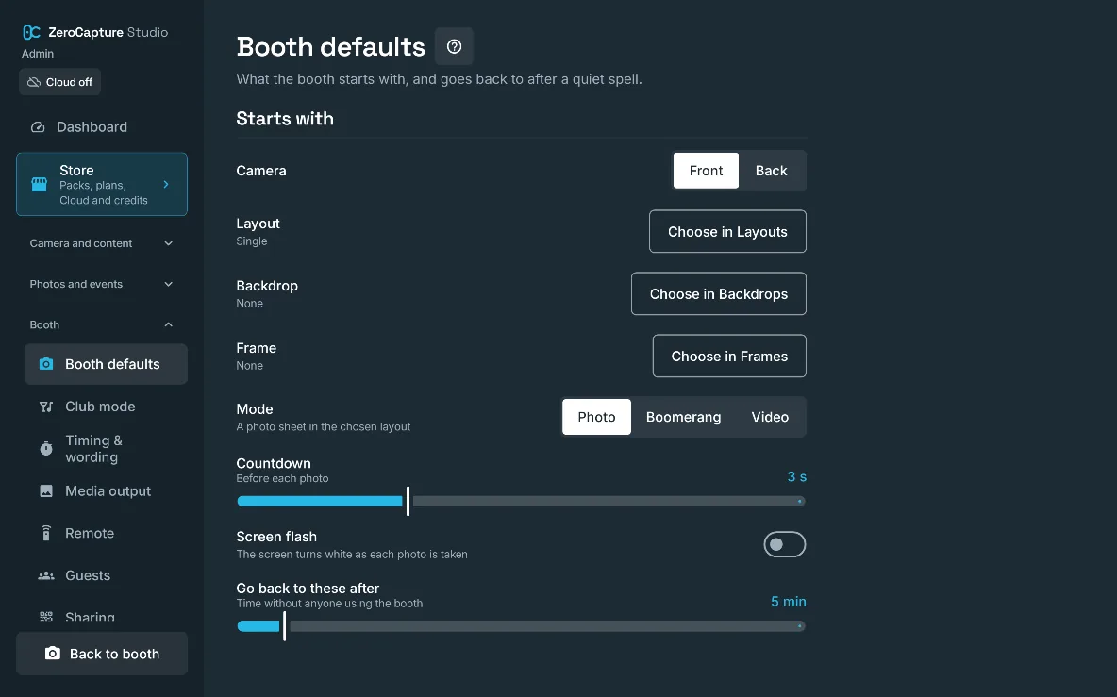
Task: Collapse the Booth section chevron
Action: (168, 324)
